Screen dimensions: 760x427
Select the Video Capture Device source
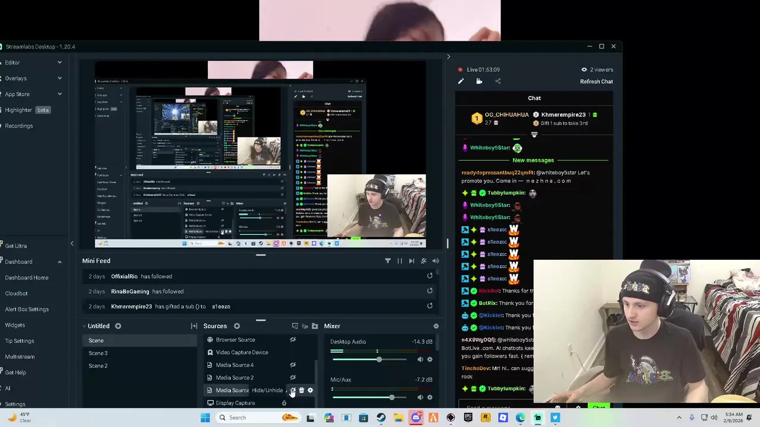[x=242, y=352]
